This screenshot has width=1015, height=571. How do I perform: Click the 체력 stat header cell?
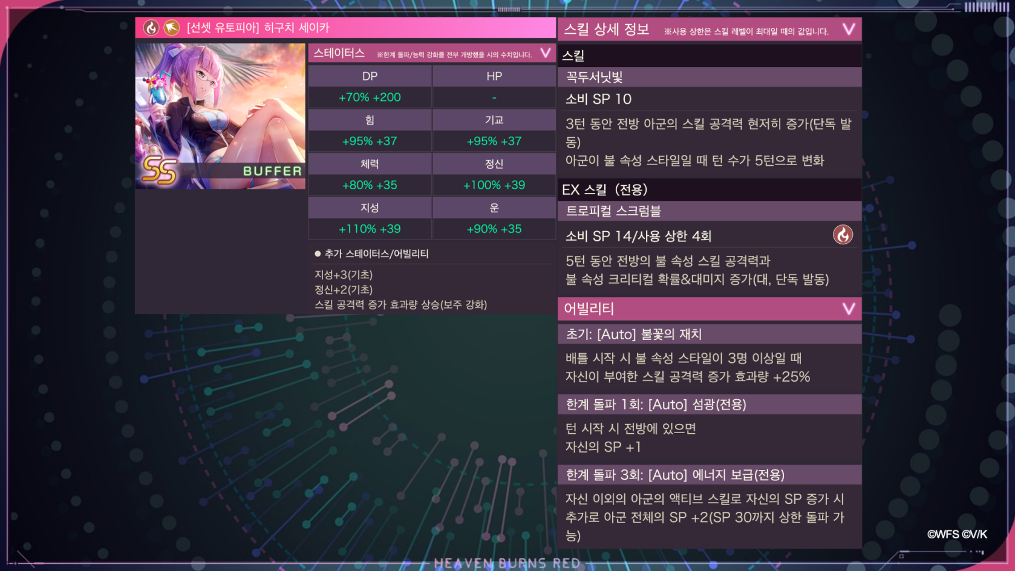[x=370, y=164]
